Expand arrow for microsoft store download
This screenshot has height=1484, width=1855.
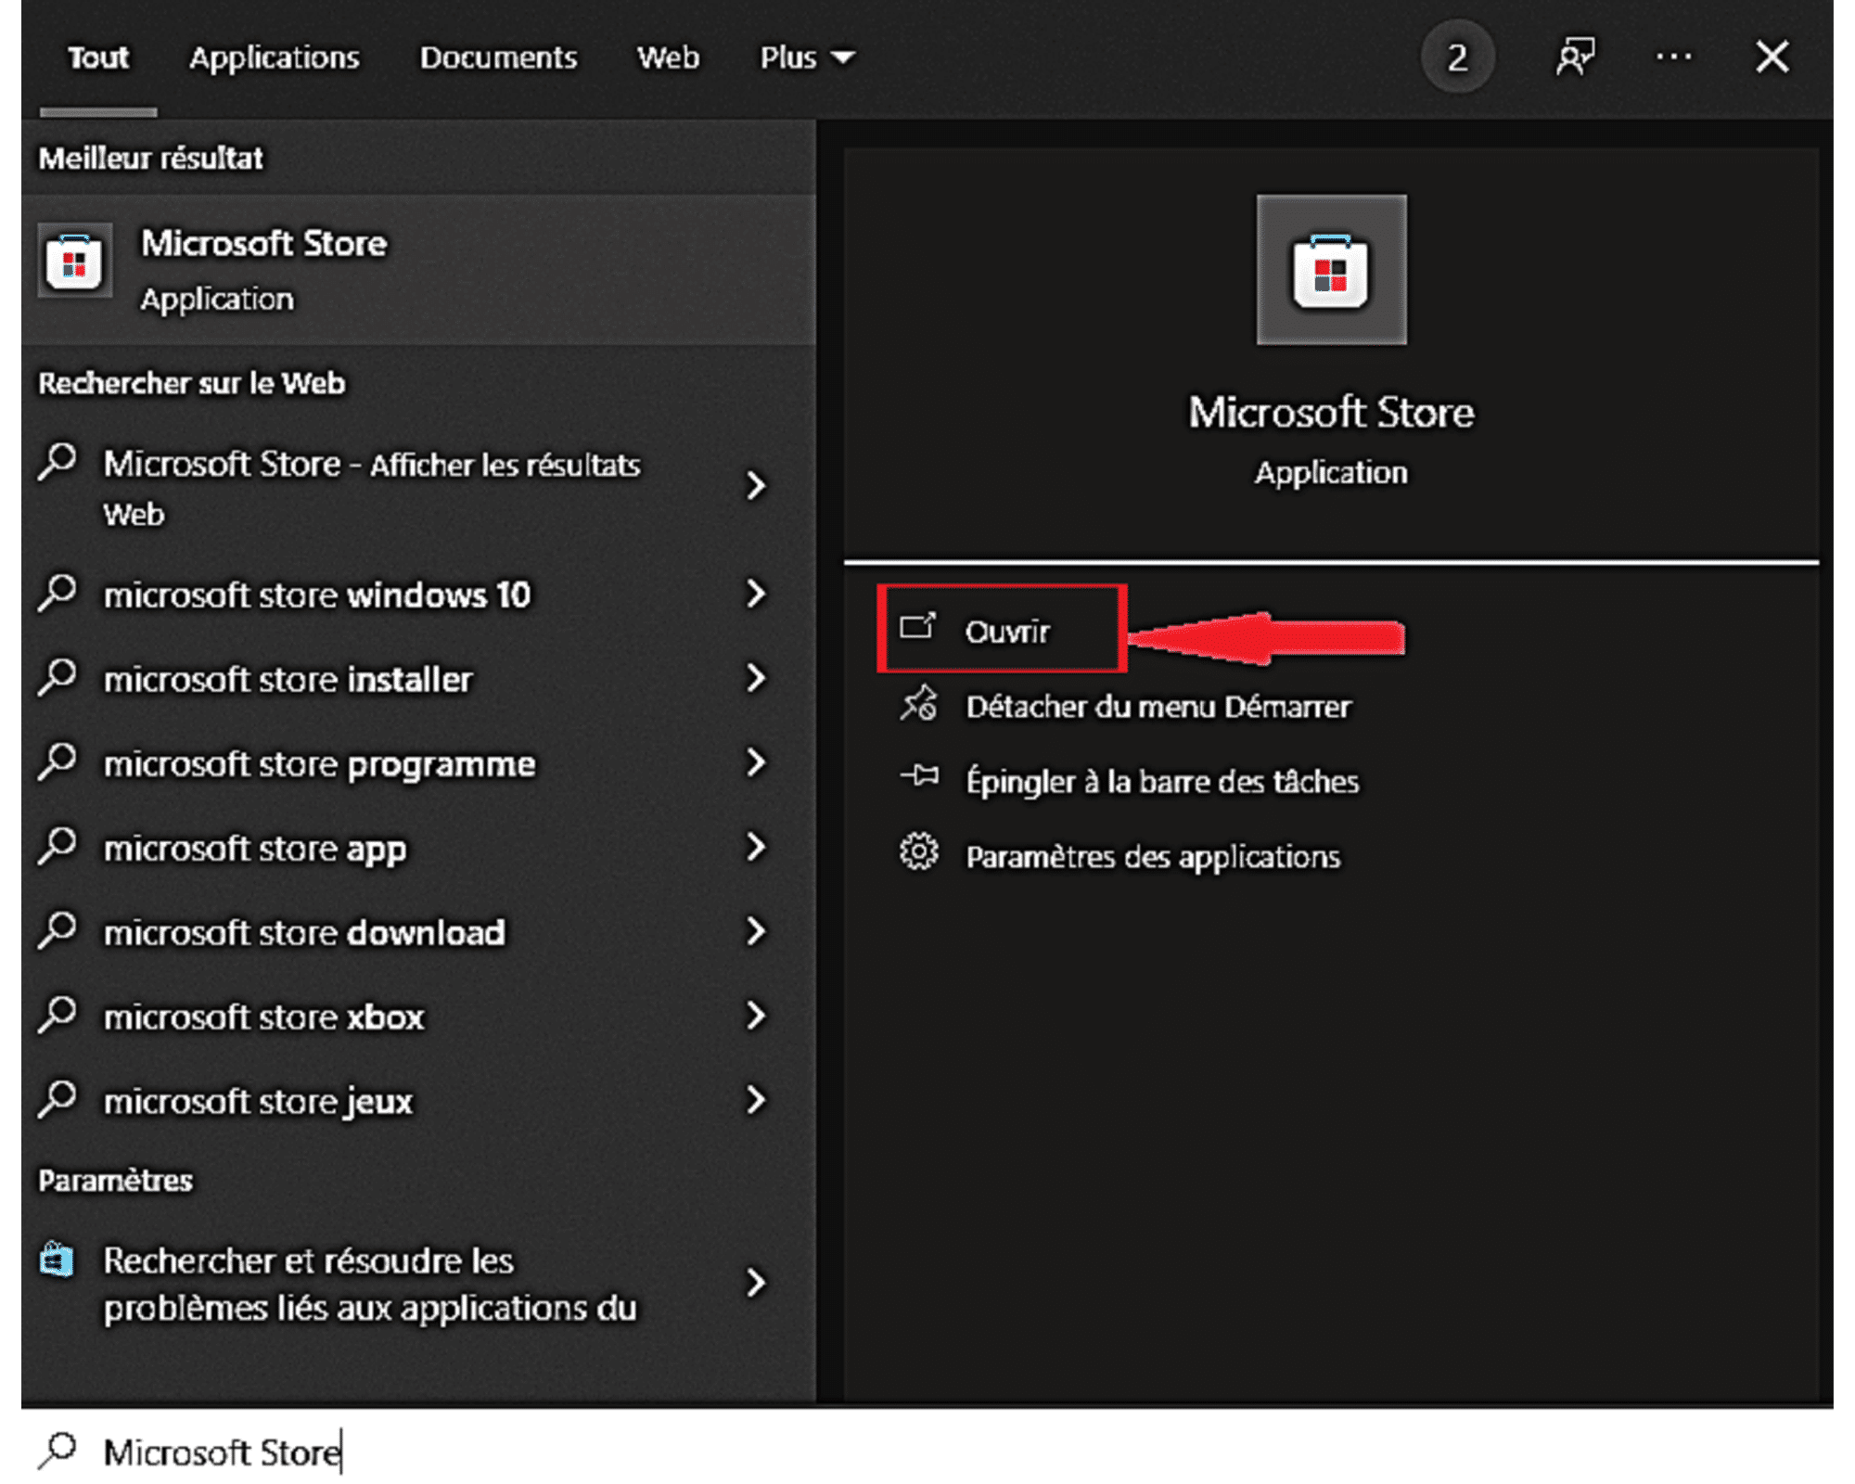(x=756, y=931)
